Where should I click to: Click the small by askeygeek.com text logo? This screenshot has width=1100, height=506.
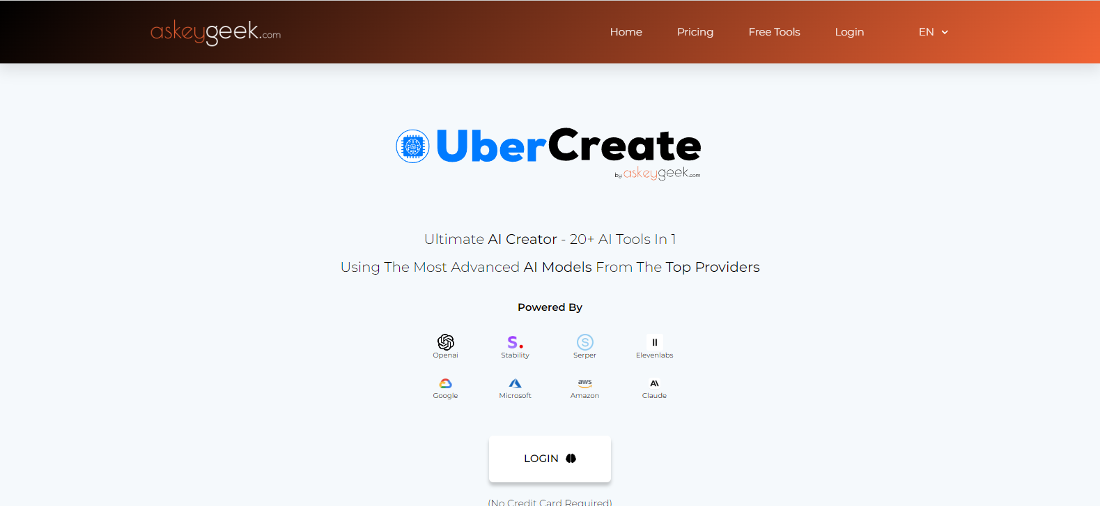(x=657, y=174)
